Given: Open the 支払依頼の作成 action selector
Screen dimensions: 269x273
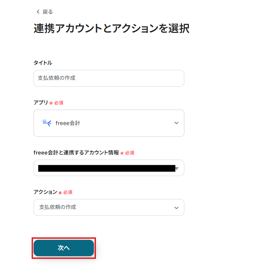Looking at the screenshot, I should point(109,208).
